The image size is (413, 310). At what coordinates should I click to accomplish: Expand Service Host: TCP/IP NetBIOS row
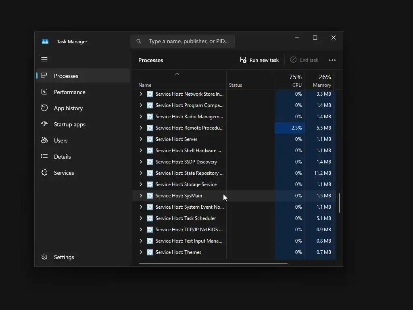click(141, 230)
